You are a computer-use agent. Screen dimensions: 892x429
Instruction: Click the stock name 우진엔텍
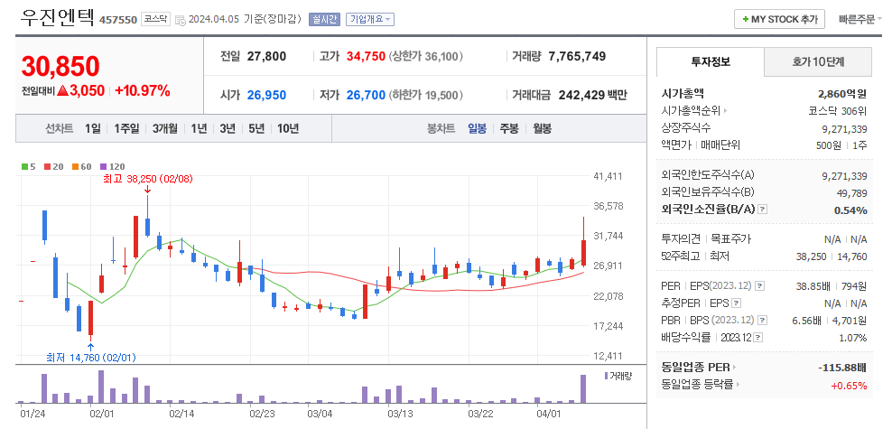click(58, 18)
